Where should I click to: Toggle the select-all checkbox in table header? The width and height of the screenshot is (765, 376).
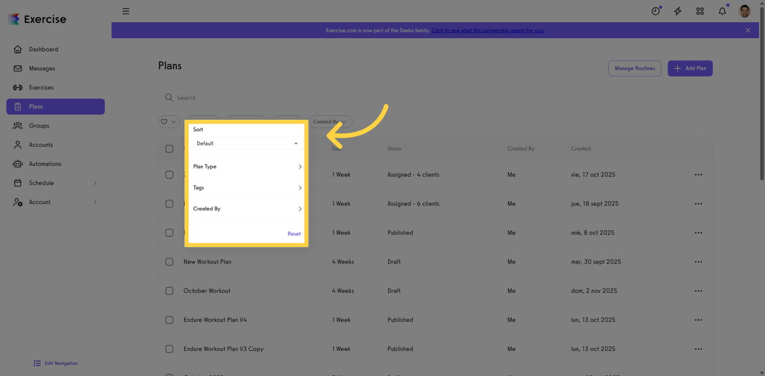click(x=169, y=148)
